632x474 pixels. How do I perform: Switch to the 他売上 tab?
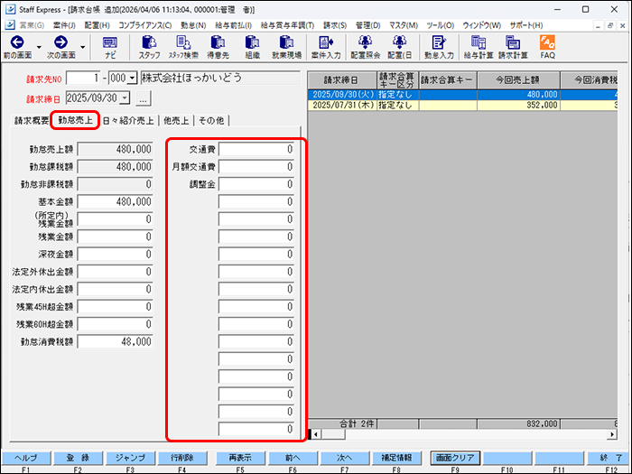point(176,120)
